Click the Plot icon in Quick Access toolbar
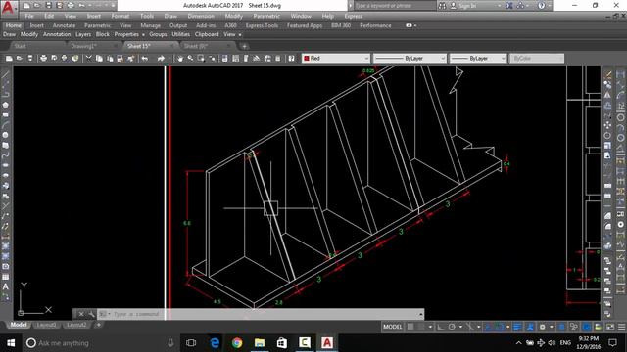Viewport: 627px width, 352px height. pyautogui.click(x=71, y=6)
